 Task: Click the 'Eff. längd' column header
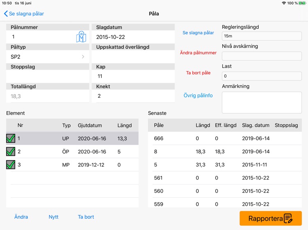[x=226, y=125]
